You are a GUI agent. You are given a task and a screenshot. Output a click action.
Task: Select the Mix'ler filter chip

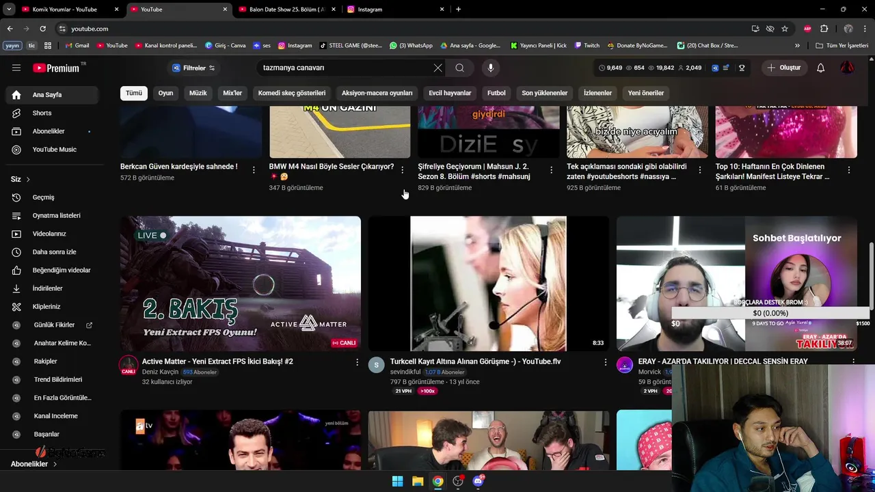point(232,93)
